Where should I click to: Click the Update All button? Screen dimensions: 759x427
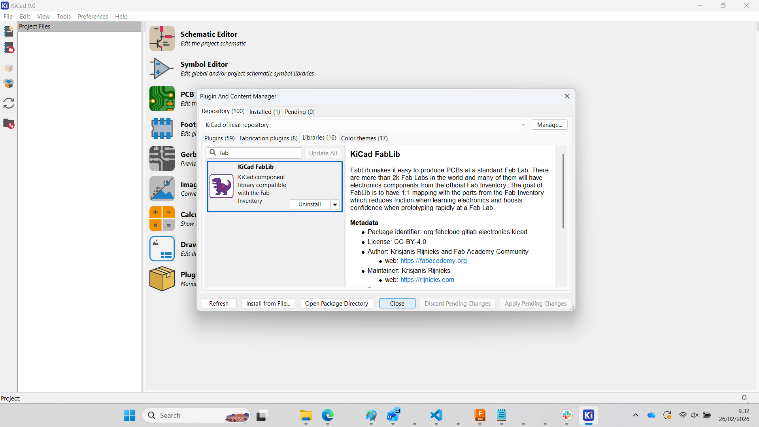click(x=323, y=153)
